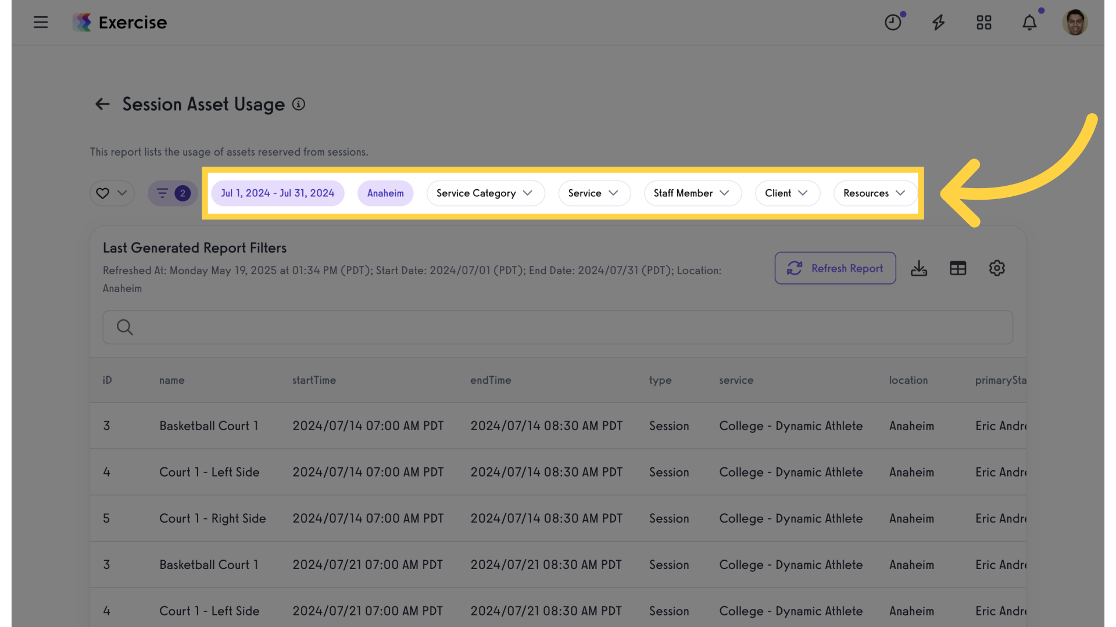The width and height of the screenshot is (1116, 627).
Task: Open the table columns layout icon
Action: (958, 268)
